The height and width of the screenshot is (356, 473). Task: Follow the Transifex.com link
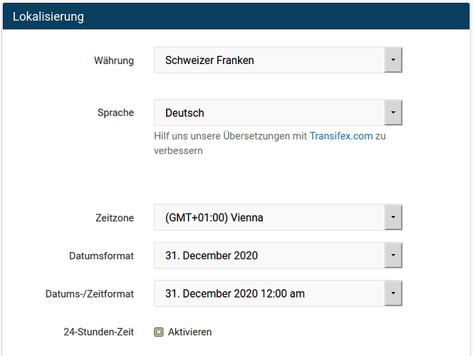341,136
